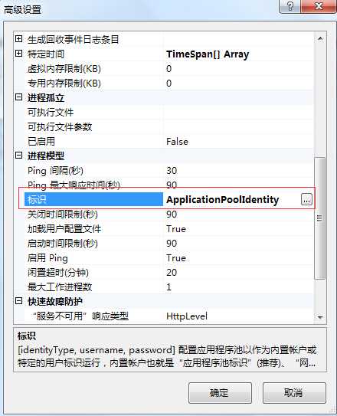The image size is (337, 416).
Task: Open the identity browse button (...)
Action: (306, 199)
